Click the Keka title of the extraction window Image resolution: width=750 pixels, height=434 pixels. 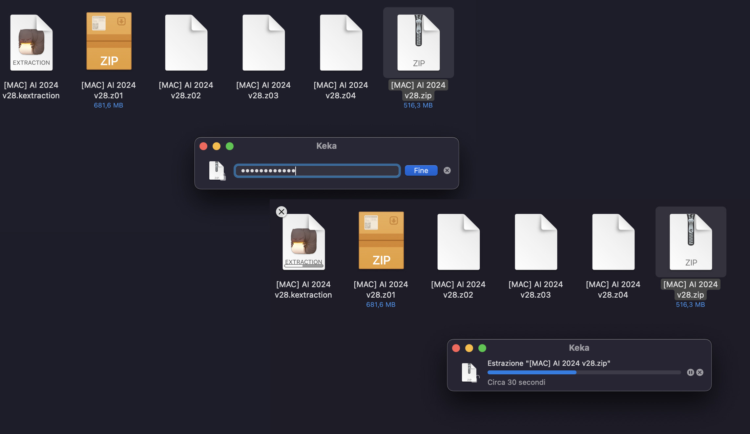click(579, 348)
